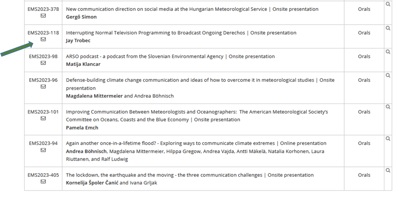Select author name Jay Trobec

click(x=78, y=40)
